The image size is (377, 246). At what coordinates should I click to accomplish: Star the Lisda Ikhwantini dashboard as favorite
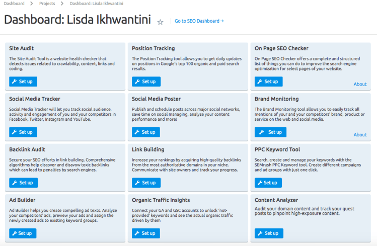click(x=161, y=22)
